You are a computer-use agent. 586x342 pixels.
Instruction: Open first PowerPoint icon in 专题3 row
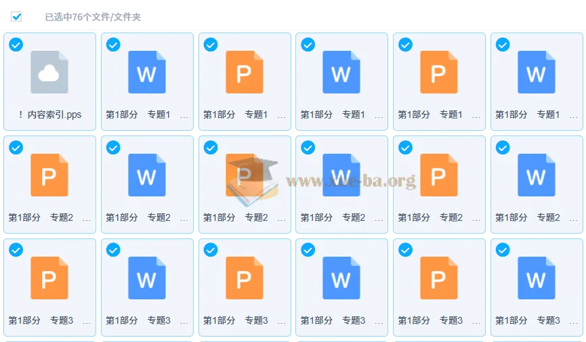(49, 278)
